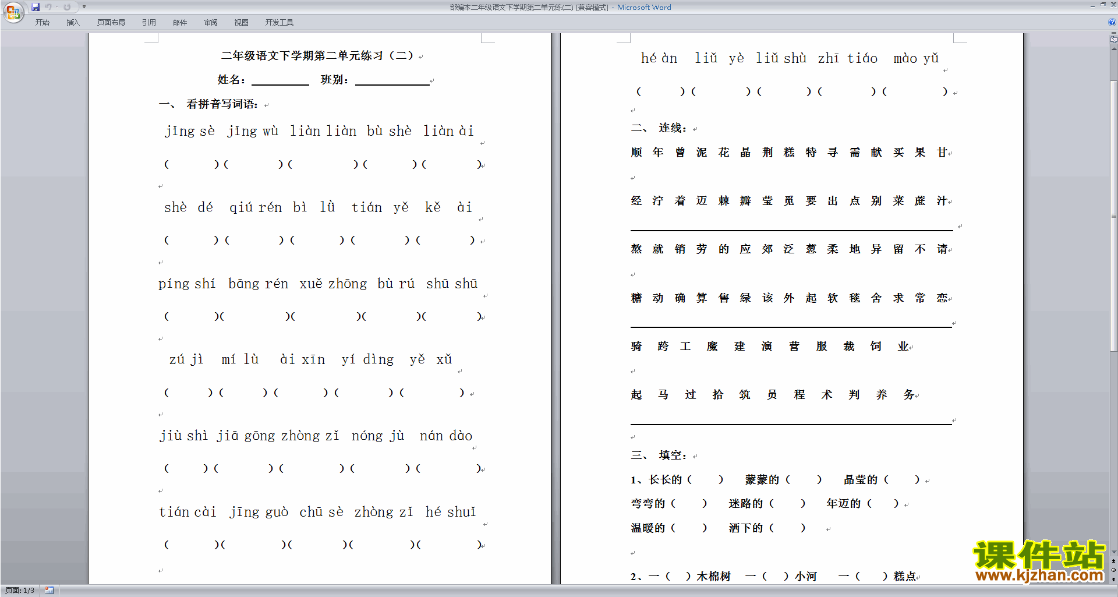Screen dimensions: 1118x597
Task: Open the 开始 ribbon tab
Action: (x=43, y=23)
